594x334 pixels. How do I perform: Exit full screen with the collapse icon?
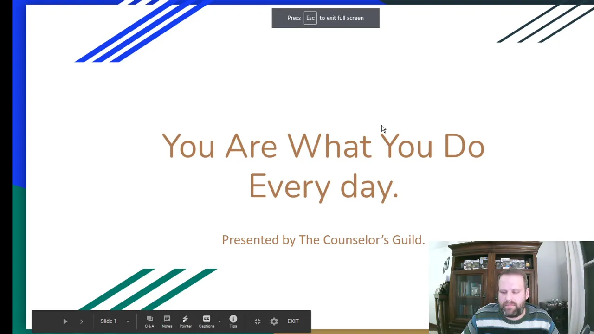coord(258,321)
